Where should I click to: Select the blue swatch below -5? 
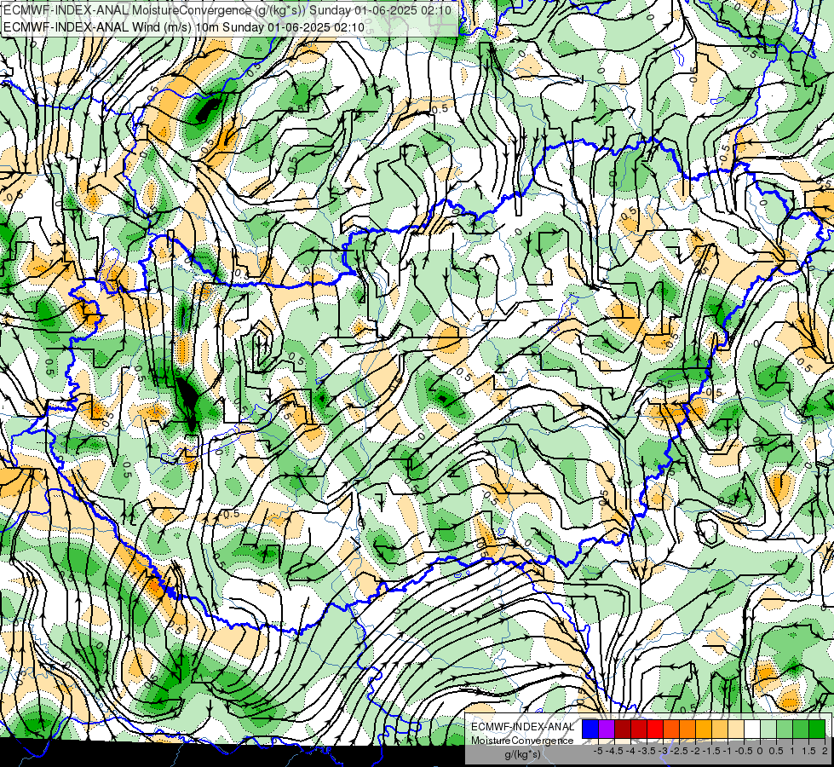tap(590, 730)
